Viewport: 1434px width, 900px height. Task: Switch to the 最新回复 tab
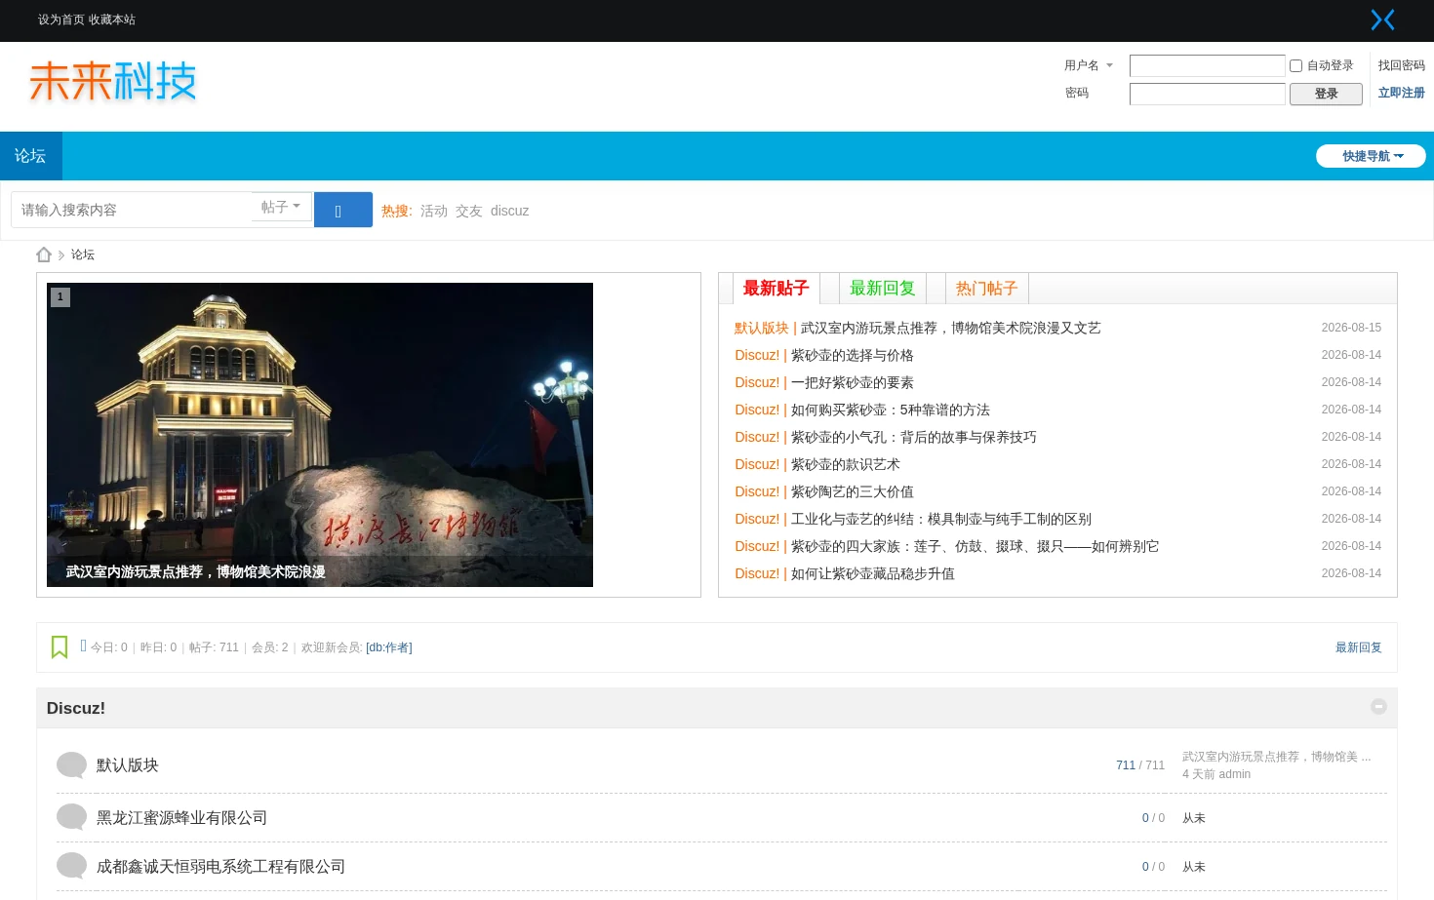[x=882, y=289]
